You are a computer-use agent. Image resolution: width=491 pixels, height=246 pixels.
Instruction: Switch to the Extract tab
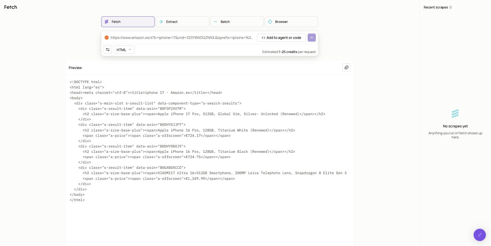click(182, 22)
